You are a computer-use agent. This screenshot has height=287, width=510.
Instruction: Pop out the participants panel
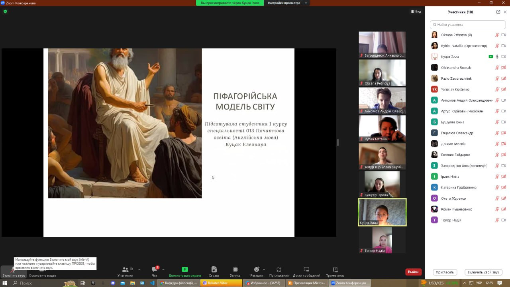coord(498,12)
